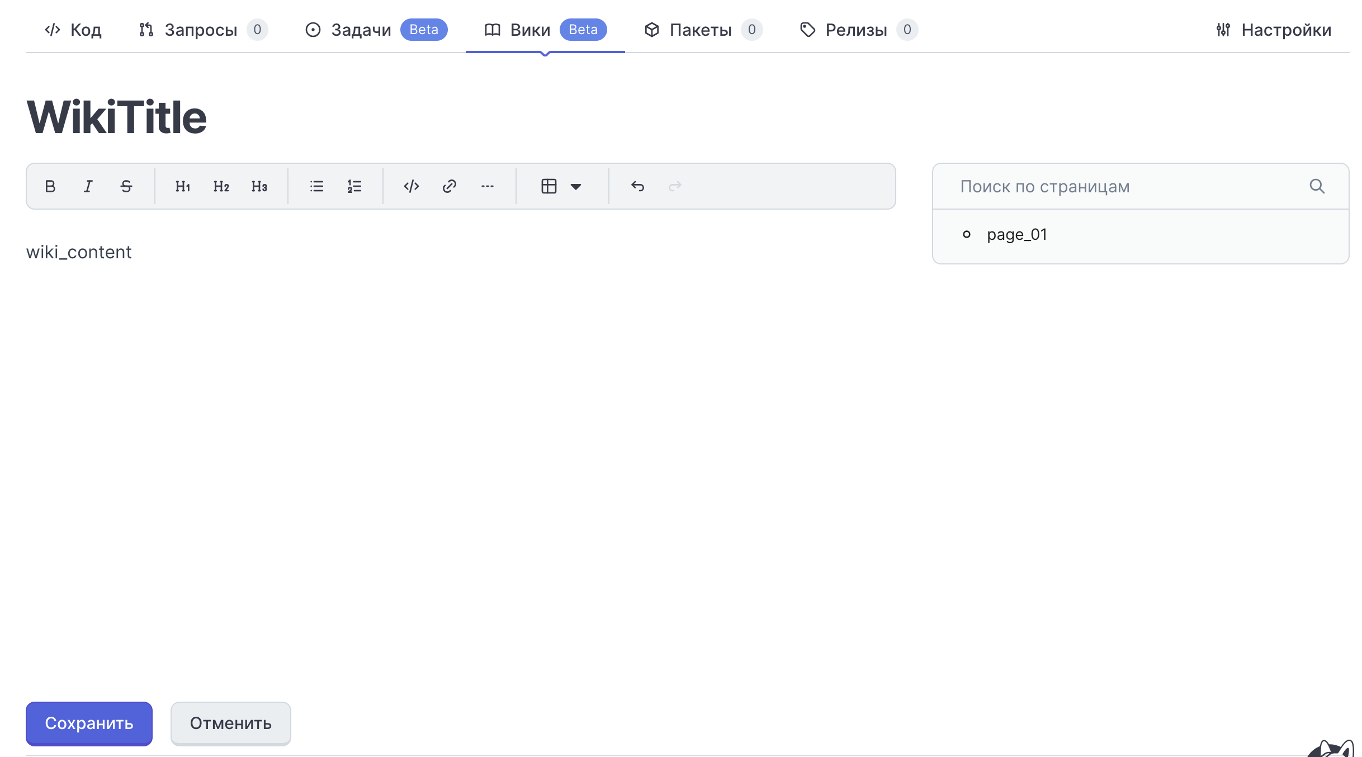This screenshot has height=757, width=1362.
Task: Edit the WikiTitle heading
Action: click(116, 117)
